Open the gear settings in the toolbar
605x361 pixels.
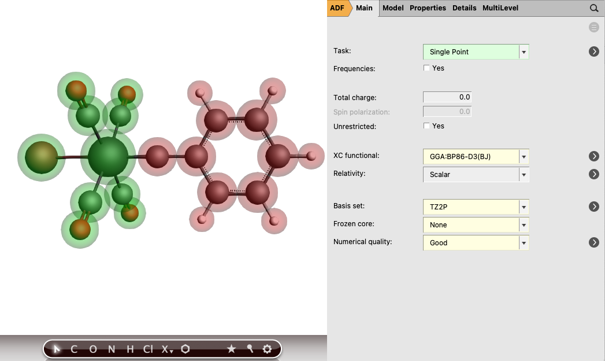coord(267,349)
